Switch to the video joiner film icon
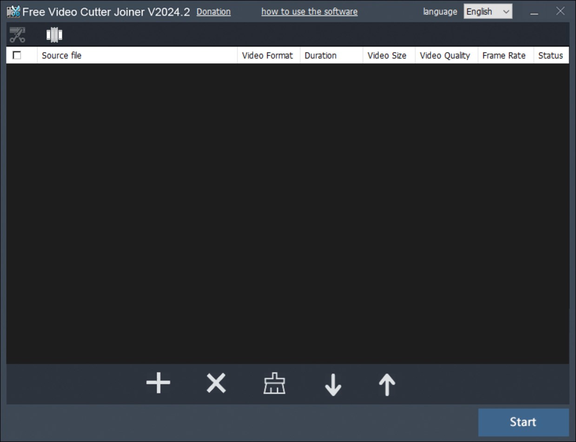Viewport: 576px width, 442px height. [53, 34]
